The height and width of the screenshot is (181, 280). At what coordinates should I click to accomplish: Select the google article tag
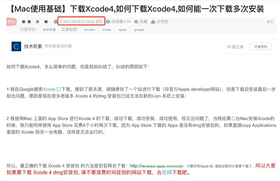pyautogui.click(x=139, y=30)
